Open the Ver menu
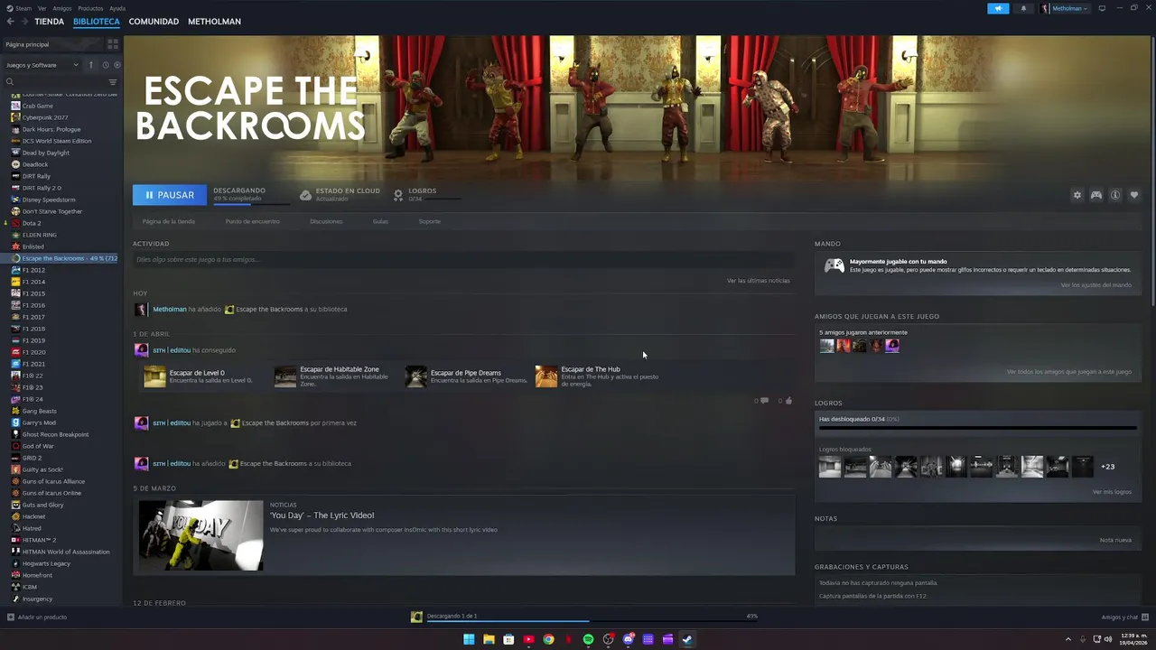Image resolution: width=1156 pixels, height=650 pixels. tap(42, 8)
